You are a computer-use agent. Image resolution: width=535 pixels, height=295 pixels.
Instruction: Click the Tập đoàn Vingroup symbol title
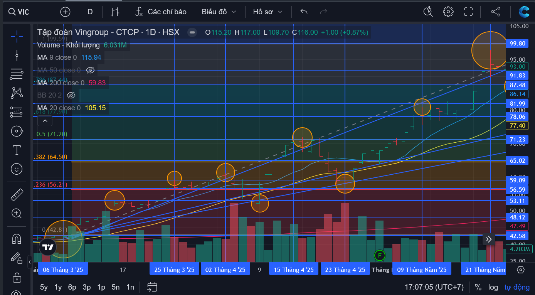[108, 32]
